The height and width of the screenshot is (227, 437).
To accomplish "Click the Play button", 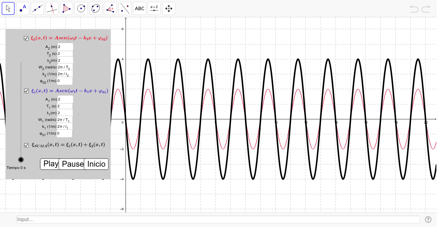I will pyautogui.click(x=50, y=164).
